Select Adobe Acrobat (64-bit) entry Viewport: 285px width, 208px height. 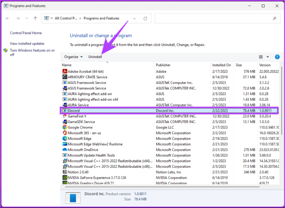(86, 71)
